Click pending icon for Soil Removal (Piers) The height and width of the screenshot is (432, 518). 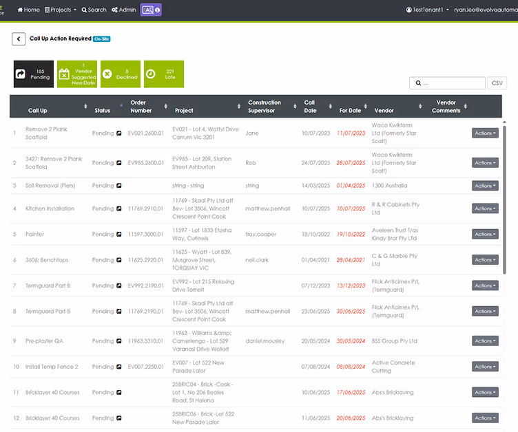[x=119, y=186]
